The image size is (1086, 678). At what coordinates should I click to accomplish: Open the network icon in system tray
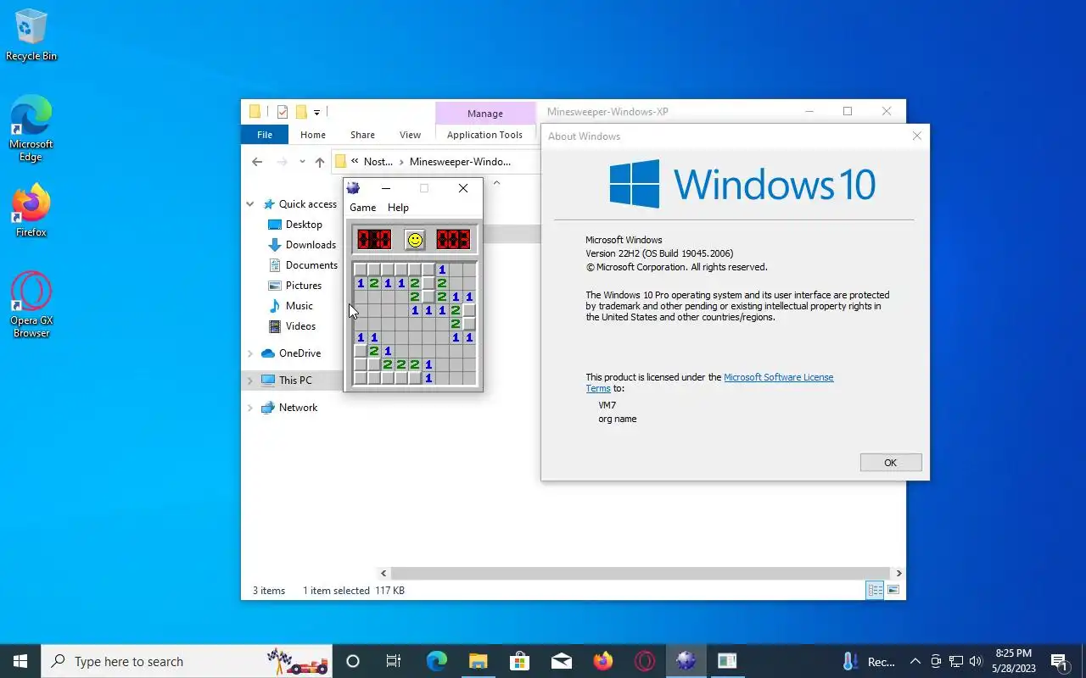(x=955, y=661)
